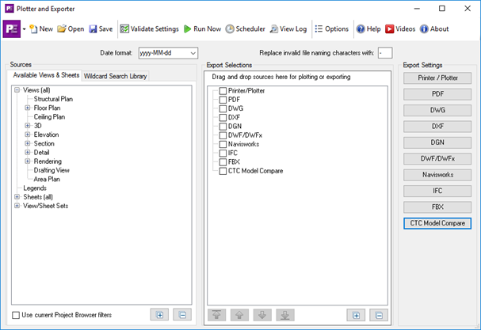This screenshot has height=330, width=481.
Task: Open DWG export settings button
Action: [x=437, y=110]
